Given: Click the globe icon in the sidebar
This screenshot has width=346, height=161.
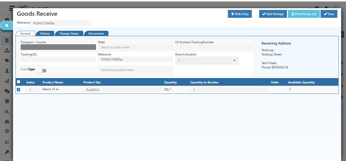Looking at the screenshot, I should click(7, 131).
